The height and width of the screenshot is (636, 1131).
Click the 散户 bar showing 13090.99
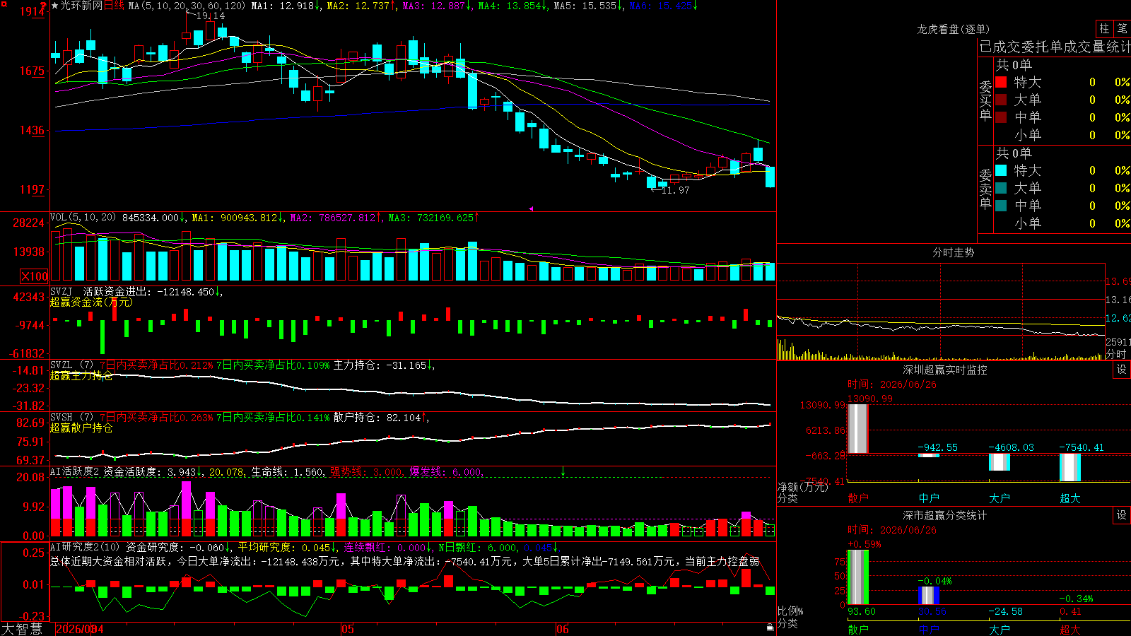point(857,429)
